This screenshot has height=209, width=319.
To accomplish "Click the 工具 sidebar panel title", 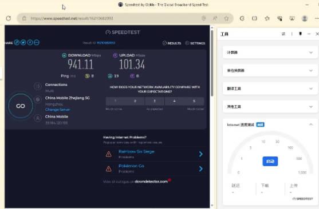I will point(224,34).
